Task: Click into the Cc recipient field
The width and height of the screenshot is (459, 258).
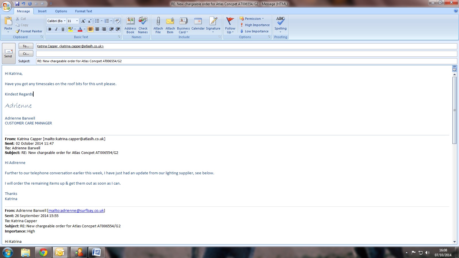Action: tap(246, 54)
